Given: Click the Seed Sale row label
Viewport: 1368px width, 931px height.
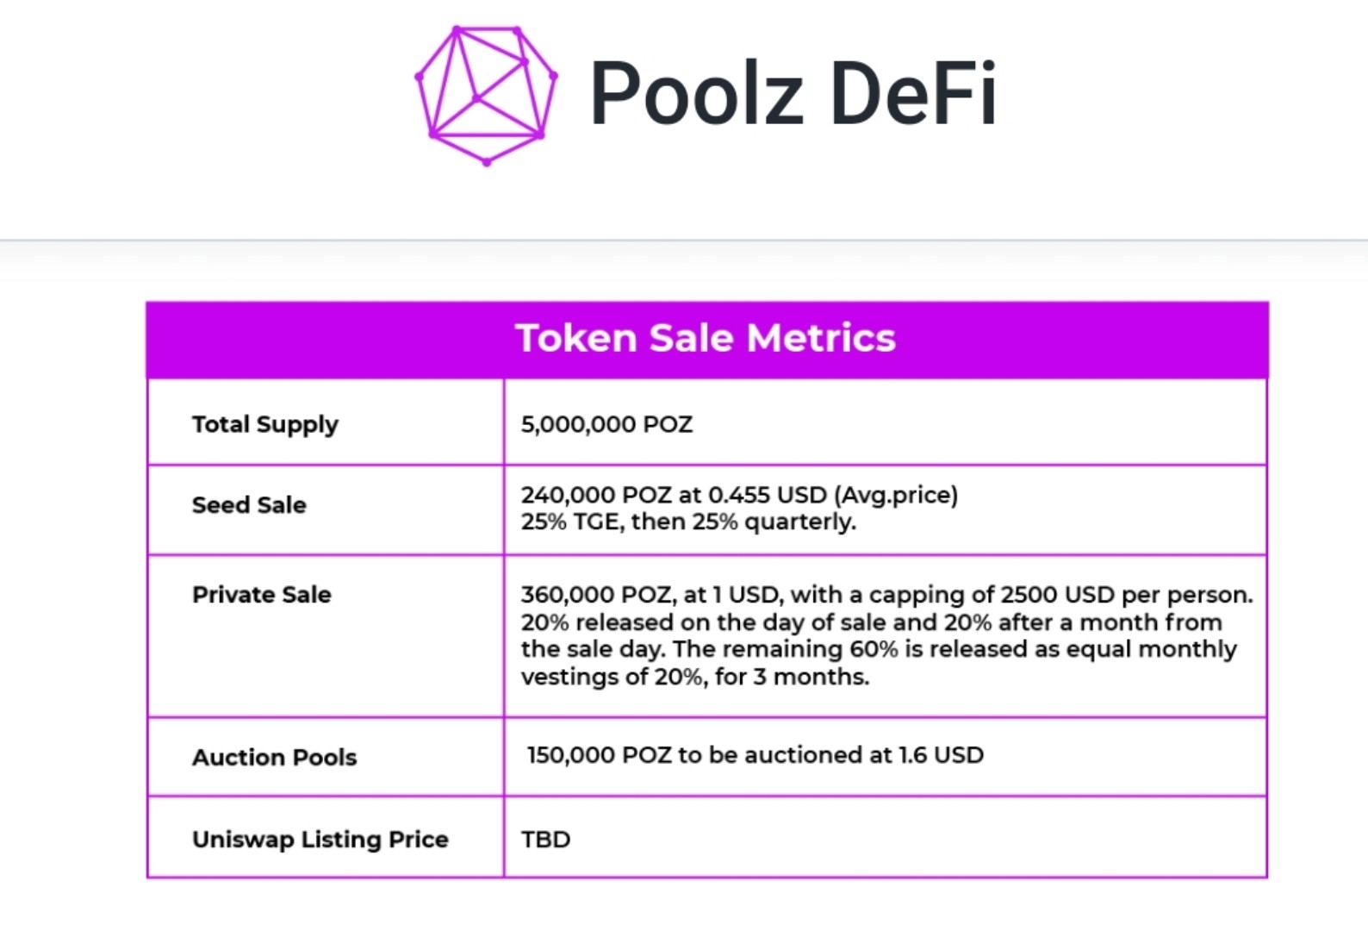Looking at the screenshot, I should coord(249,504).
